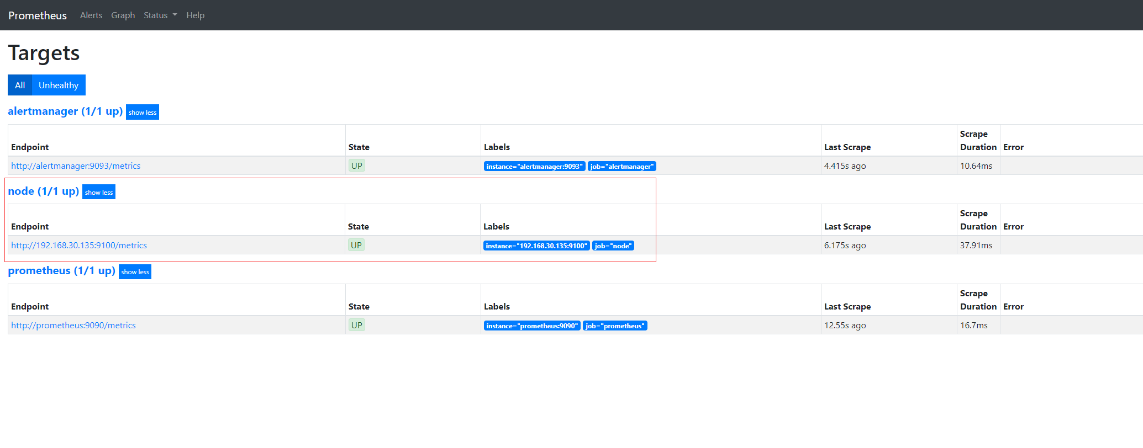Click the UP state badge for node

pyautogui.click(x=356, y=245)
